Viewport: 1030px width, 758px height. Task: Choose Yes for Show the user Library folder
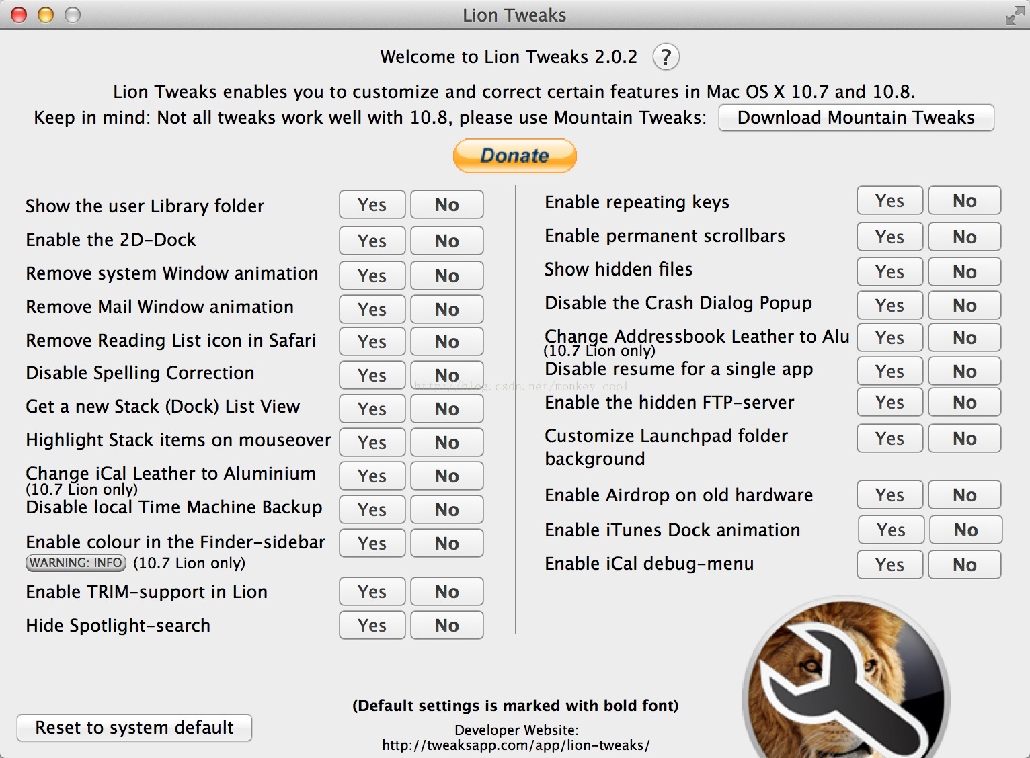[x=372, y=205]
